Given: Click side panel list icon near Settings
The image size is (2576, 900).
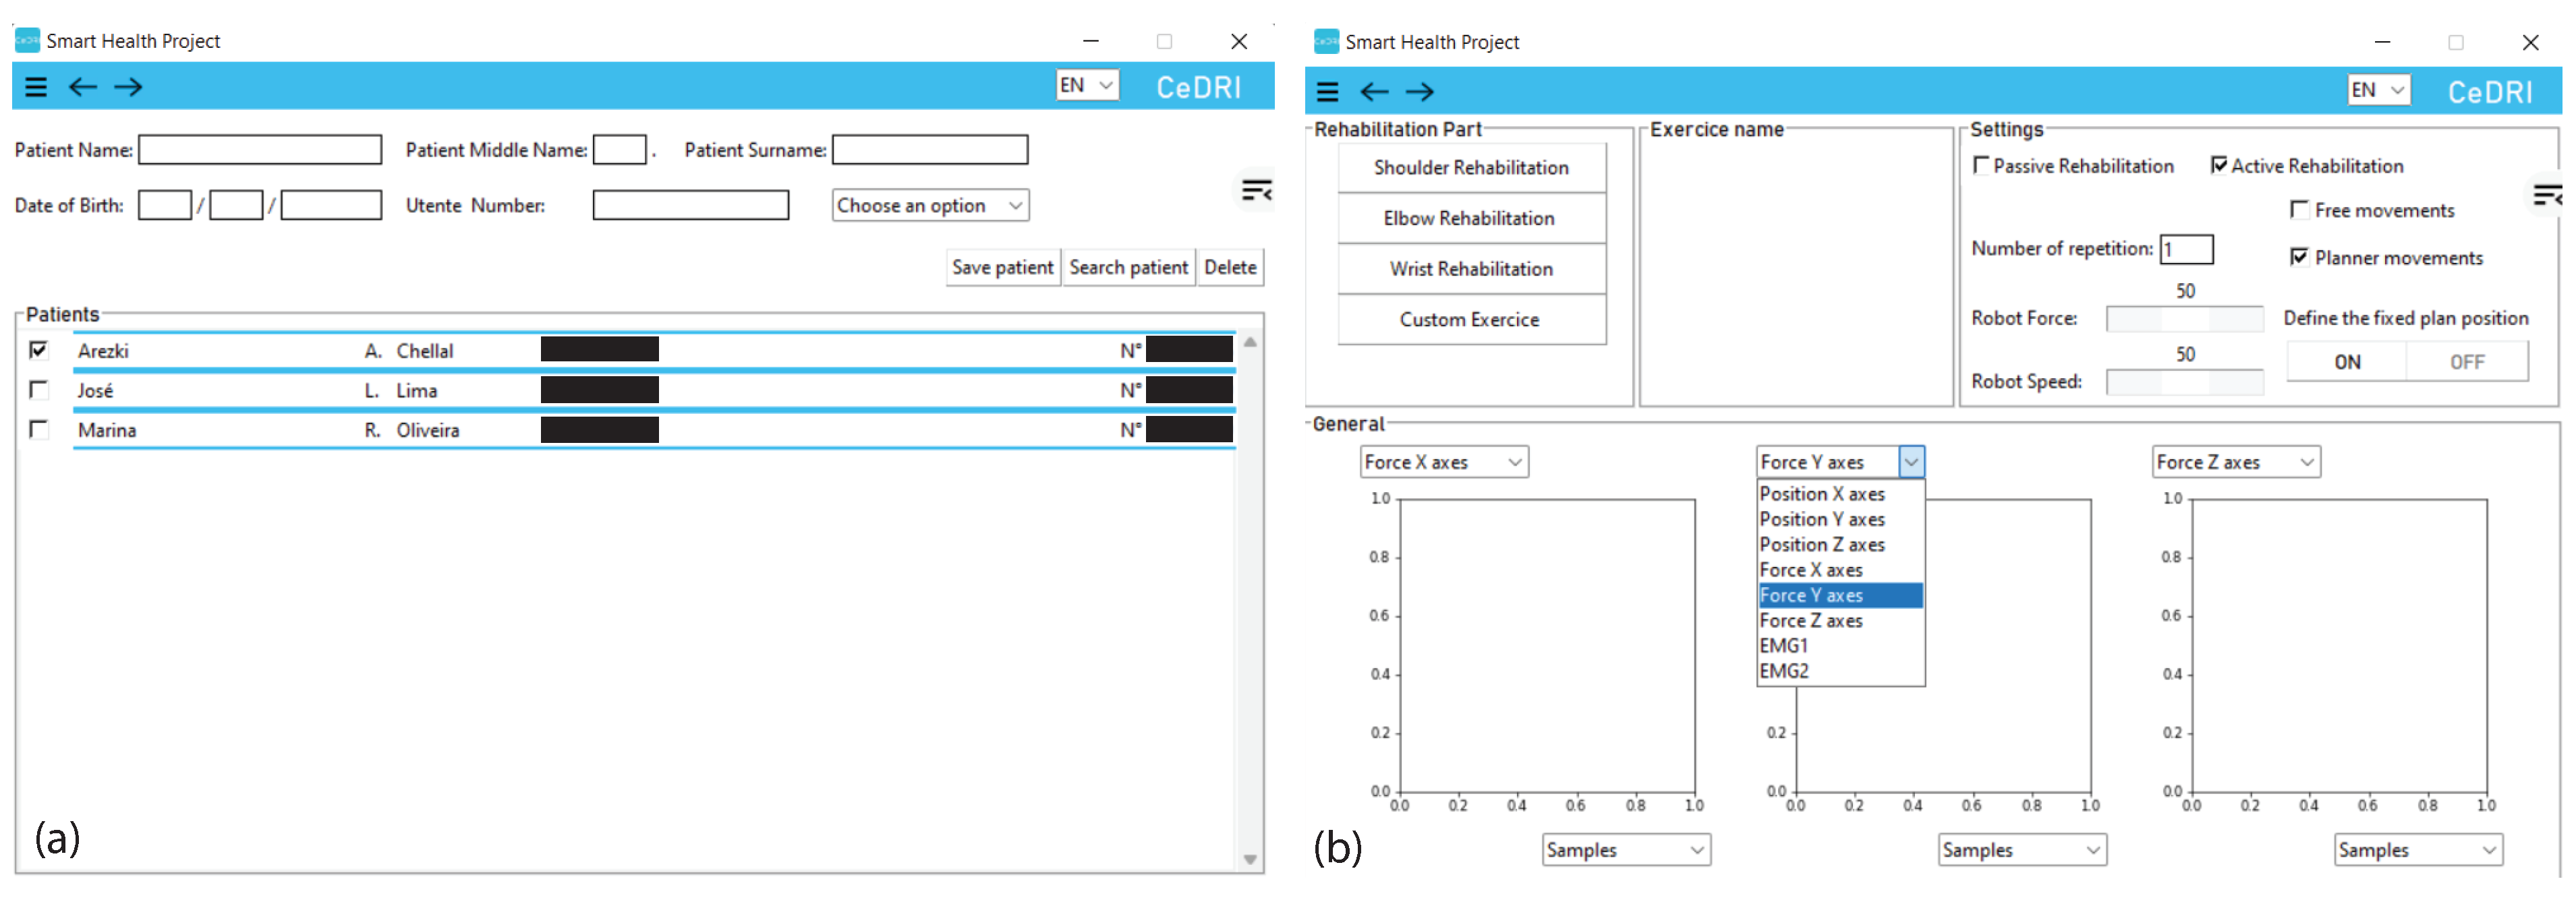Looking at the screenshot, I should [2546, 195].
